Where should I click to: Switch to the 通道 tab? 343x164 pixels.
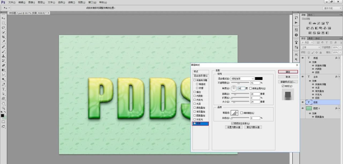pyautogui.click(x=310, y=38)
